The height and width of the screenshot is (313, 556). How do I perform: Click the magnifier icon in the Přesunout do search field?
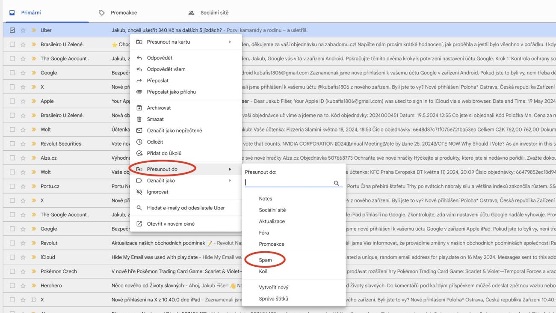[337, 183]
